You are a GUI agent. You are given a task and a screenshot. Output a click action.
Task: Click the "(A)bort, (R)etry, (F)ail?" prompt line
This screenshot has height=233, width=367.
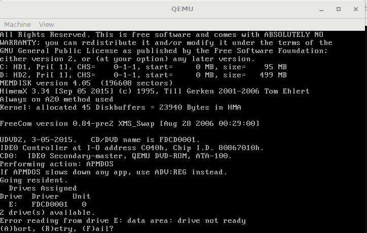[57, 228]
